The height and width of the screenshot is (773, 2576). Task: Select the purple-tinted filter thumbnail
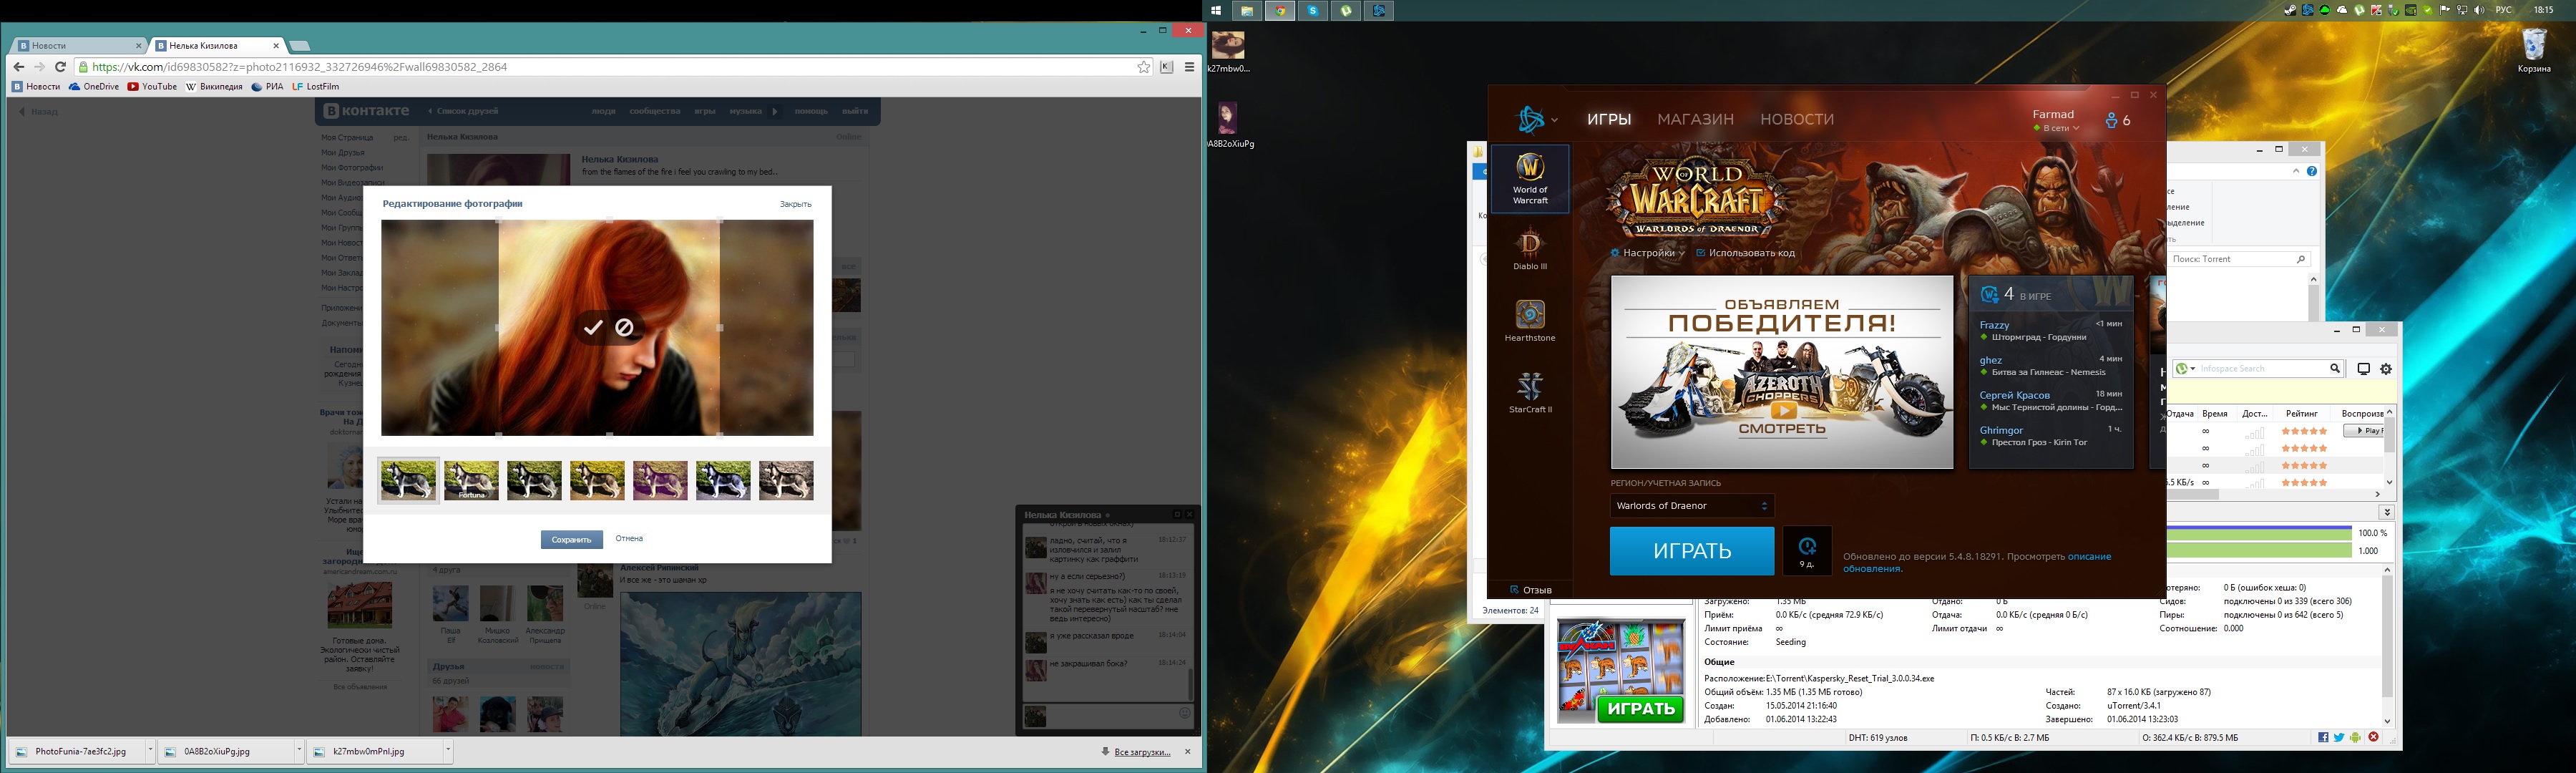tap(660, 481)
